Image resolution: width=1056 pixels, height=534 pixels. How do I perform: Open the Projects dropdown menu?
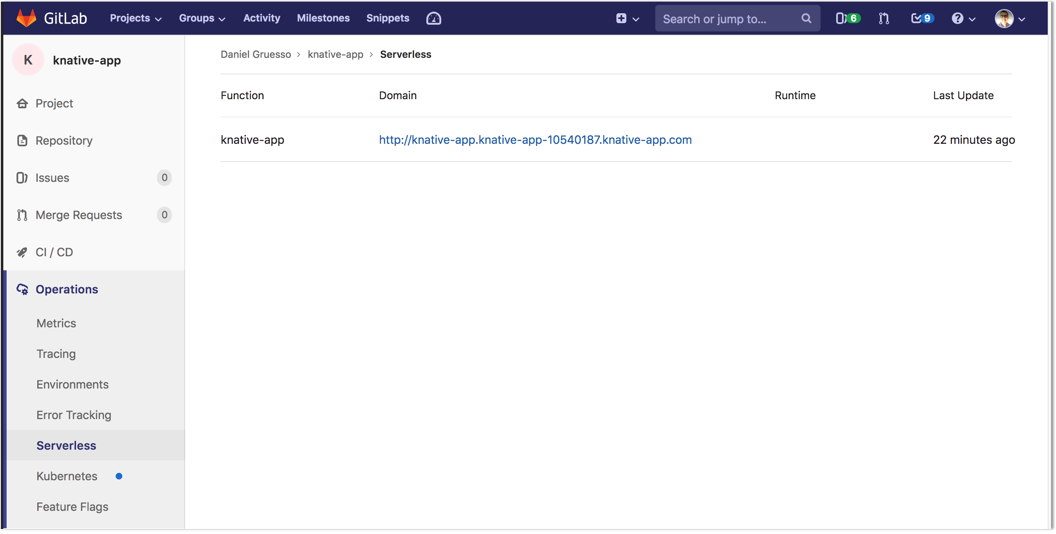pyautogui.click(x=136, y=18)
